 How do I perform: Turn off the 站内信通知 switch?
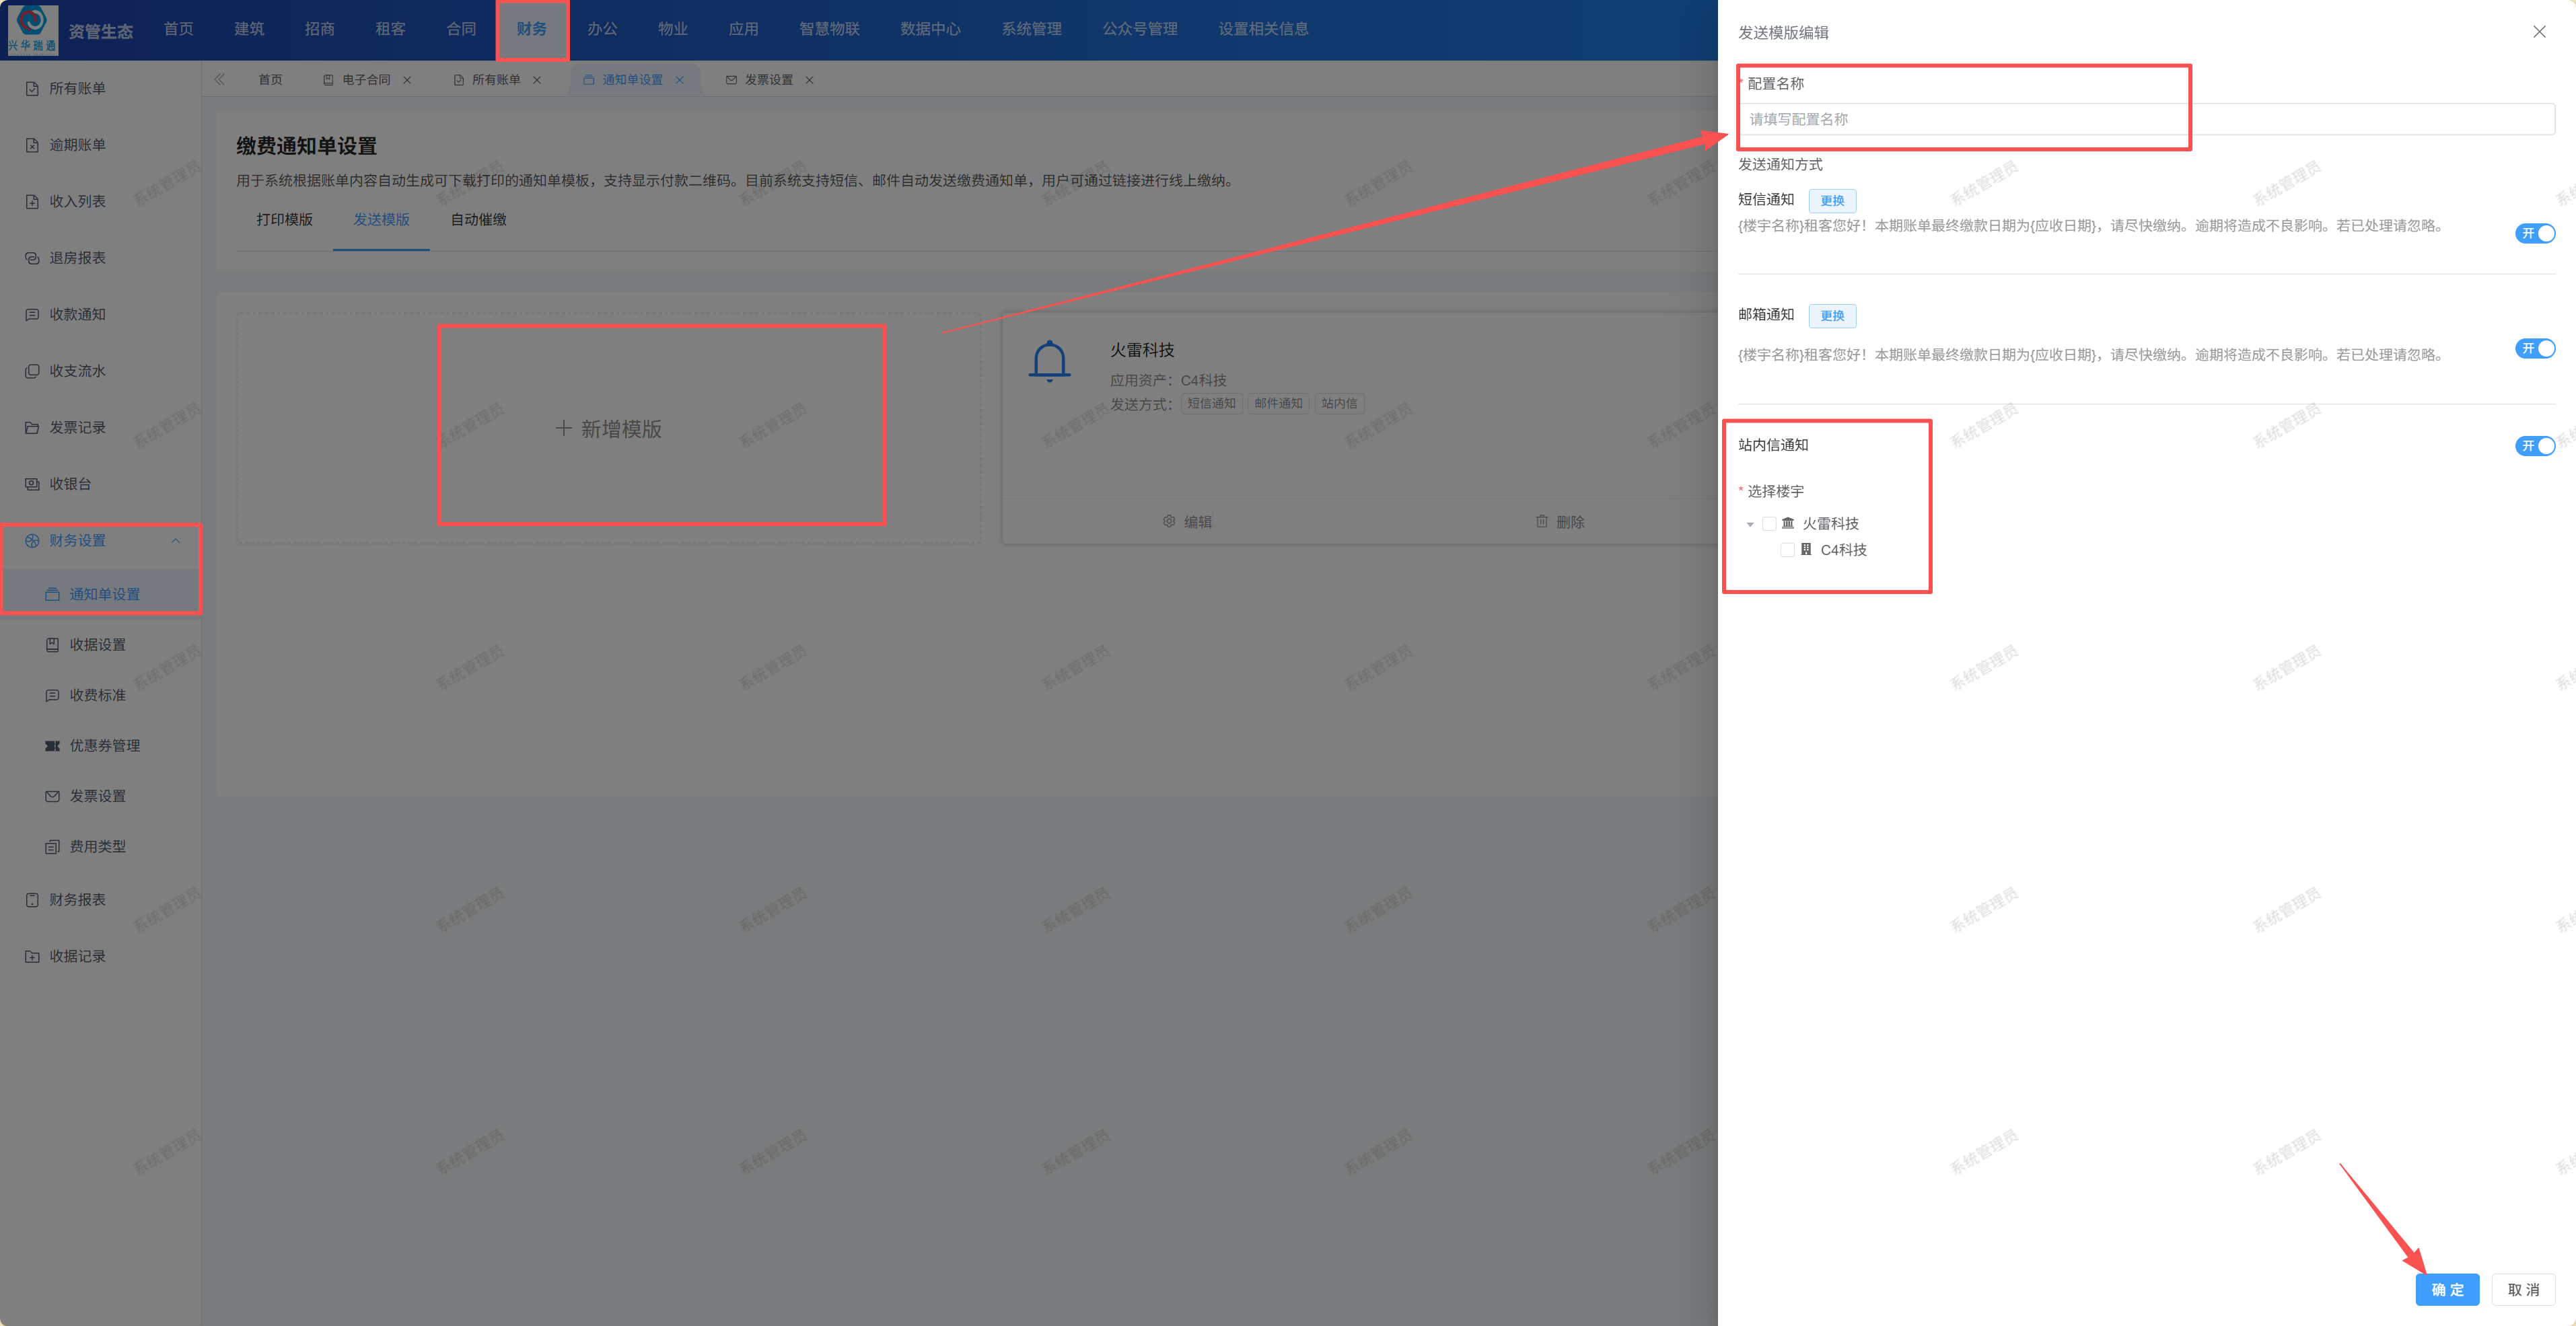2534,446
